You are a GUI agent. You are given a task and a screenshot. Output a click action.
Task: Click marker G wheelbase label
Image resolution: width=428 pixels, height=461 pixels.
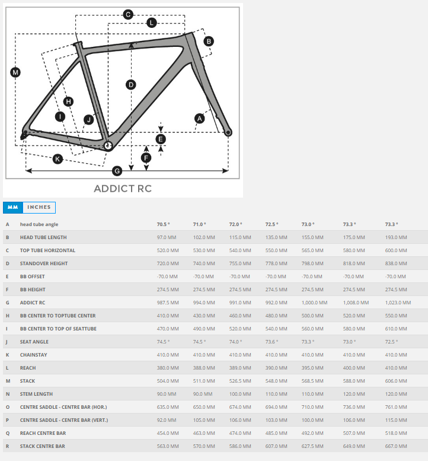click(x=117, y=171)
